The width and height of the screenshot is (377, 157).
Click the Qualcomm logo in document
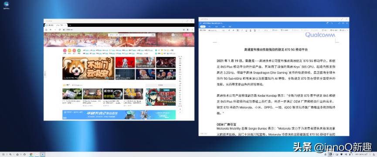[320, 35]
